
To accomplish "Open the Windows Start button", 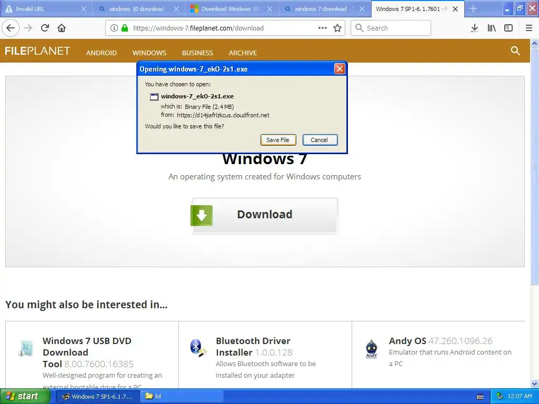I will (25, 396).
